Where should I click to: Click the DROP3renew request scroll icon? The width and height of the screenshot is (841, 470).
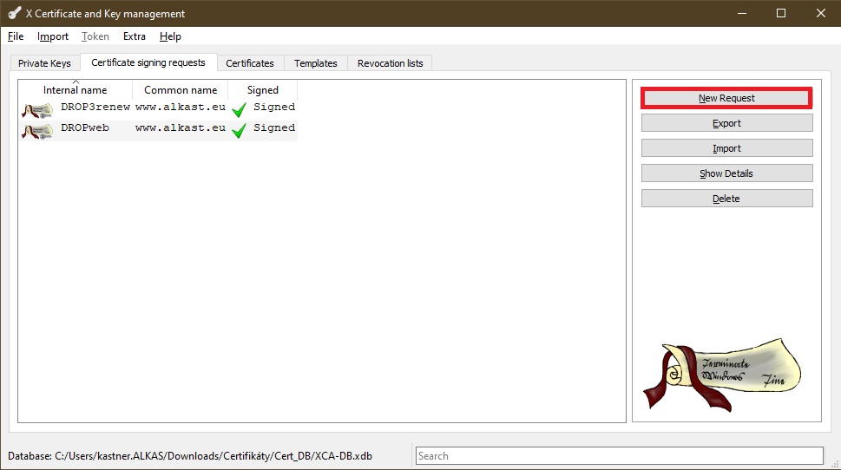point(38,110)
